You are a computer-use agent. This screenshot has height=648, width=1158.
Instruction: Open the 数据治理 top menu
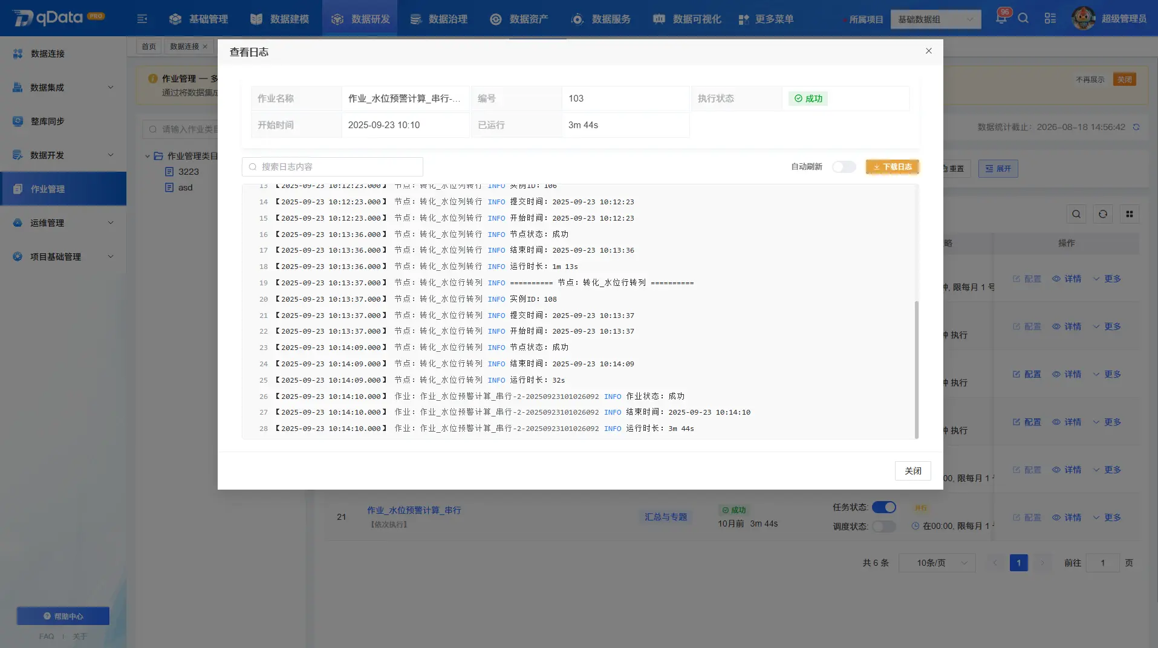click(438, 19)
